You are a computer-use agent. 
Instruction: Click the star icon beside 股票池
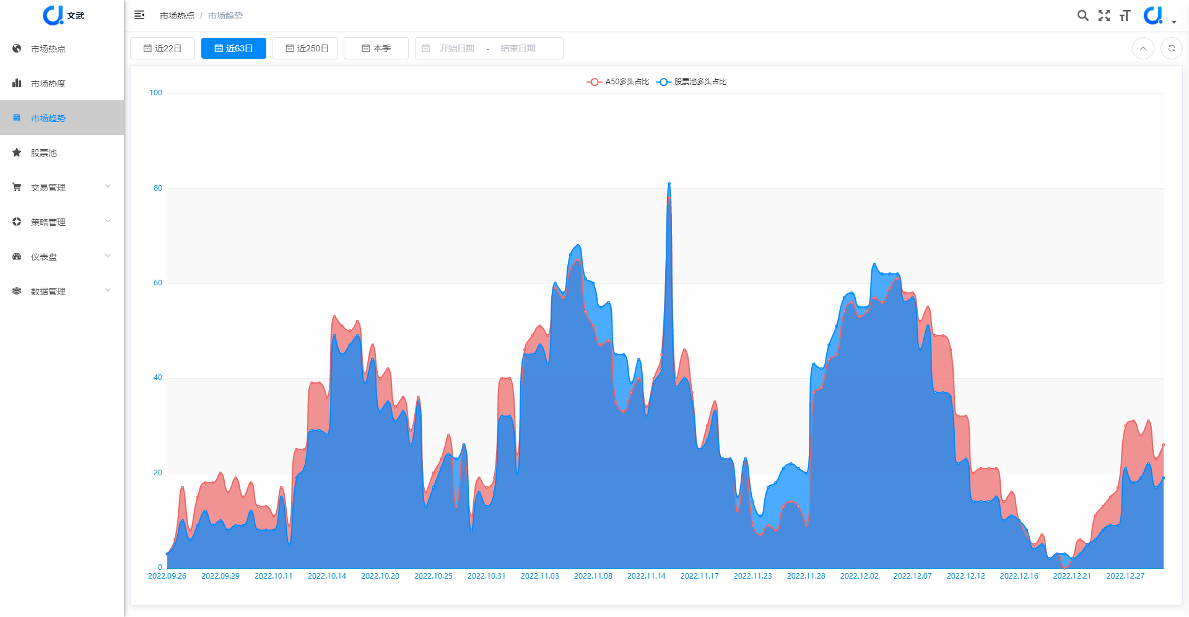17,152
